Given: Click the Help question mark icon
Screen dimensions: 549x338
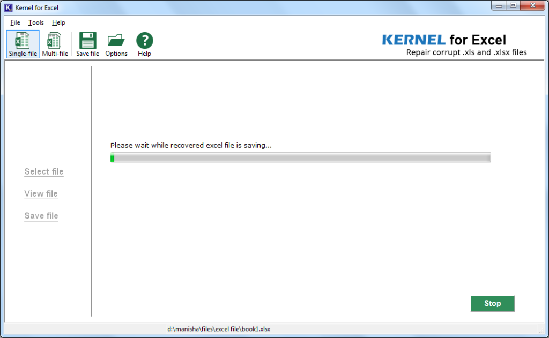Looking at the screenshot, I should tap(144, 44).
